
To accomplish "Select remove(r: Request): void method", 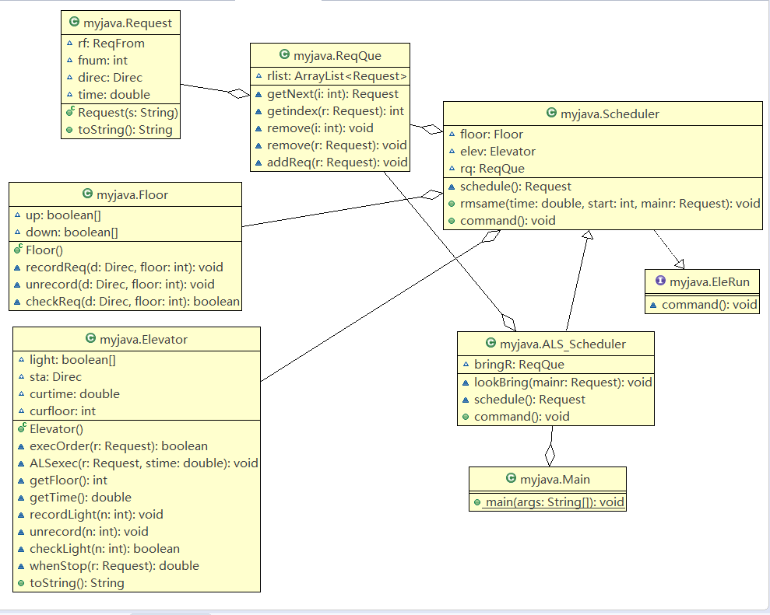I will pos(337,145).
